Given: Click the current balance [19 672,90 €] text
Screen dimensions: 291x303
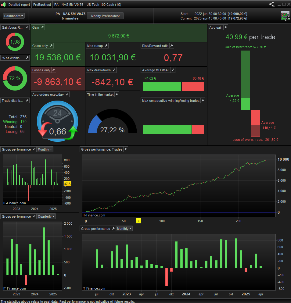Looking at the screenshot, I should (x=237, y=18).
